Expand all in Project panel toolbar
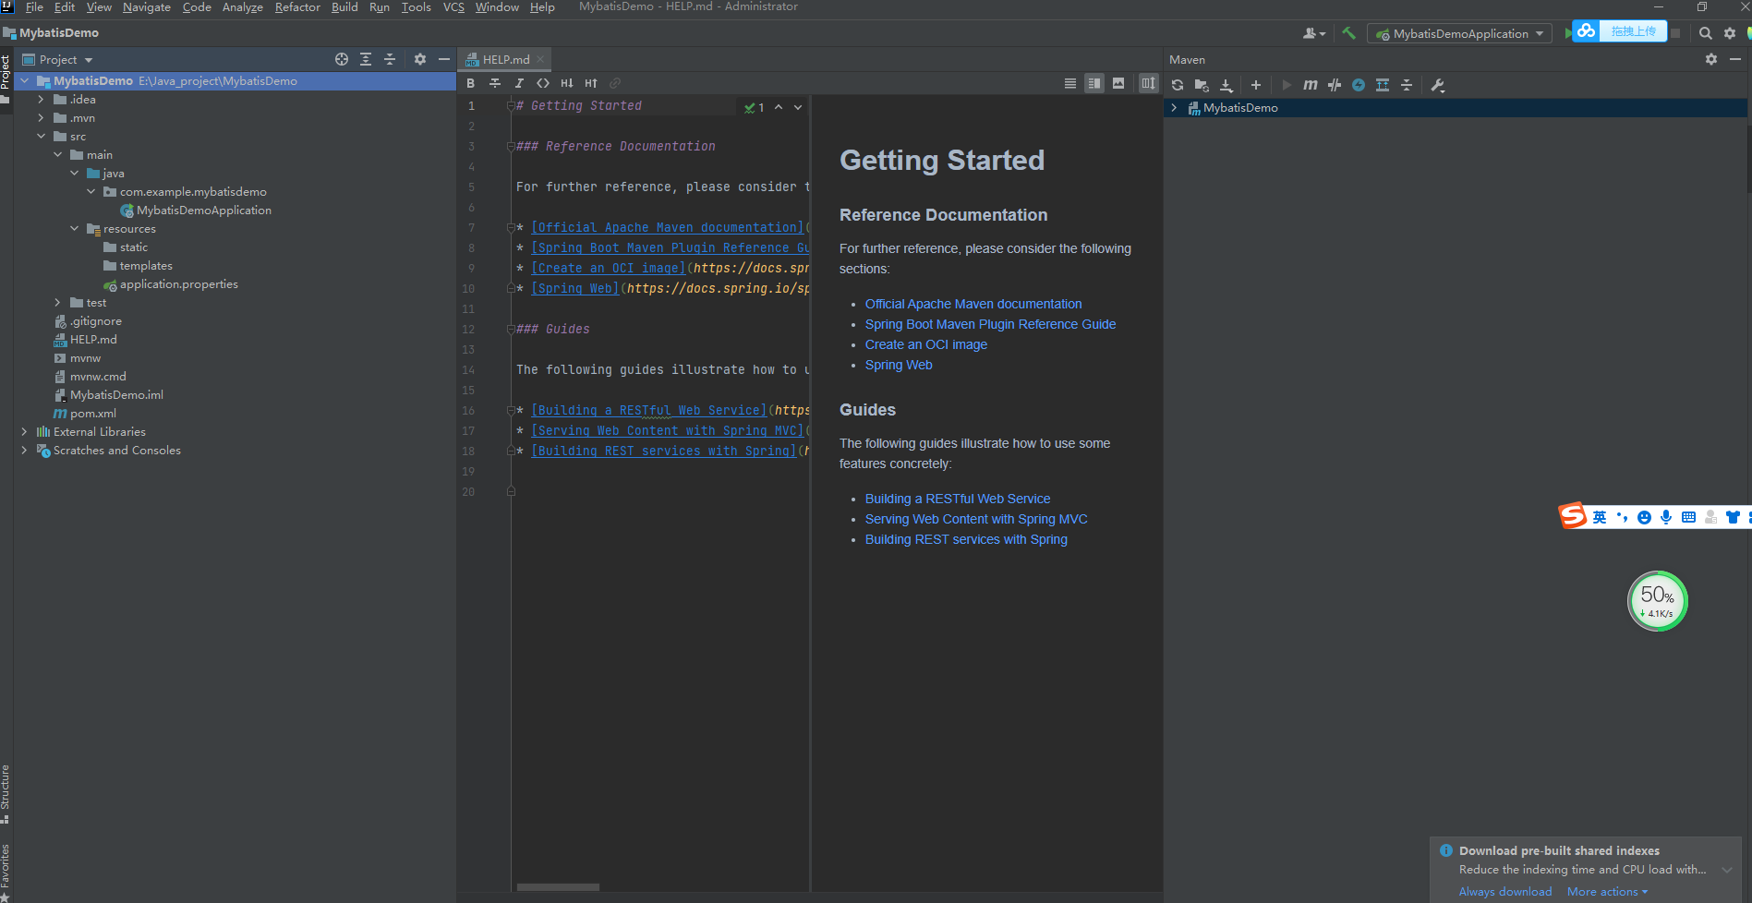Image resolution: width=1752 pixels, height=903 pixels. click(366, 59)
